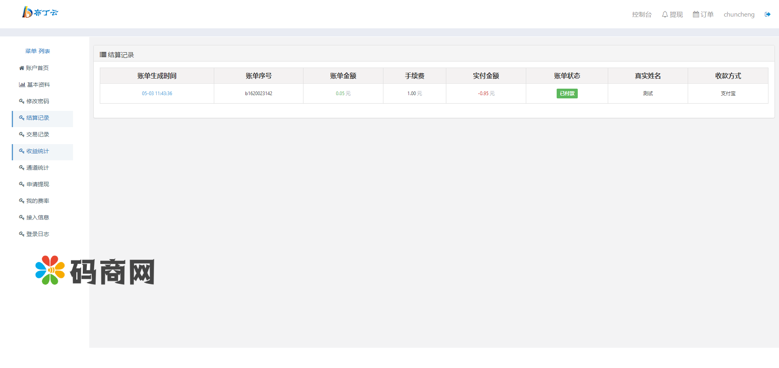Click the bill timestamp 05-03 11:43:36
This screenshot has height=368, width=779.
pyautogui.click(x=157, y=94)
